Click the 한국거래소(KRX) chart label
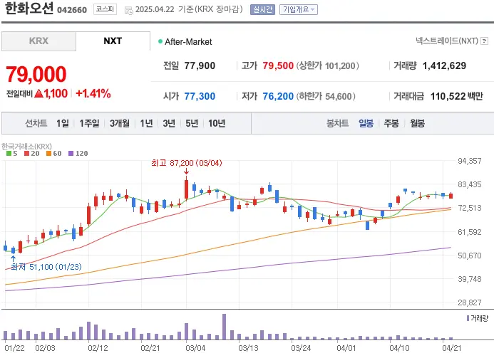Viewport: 494px width, 358px height. 26,147
